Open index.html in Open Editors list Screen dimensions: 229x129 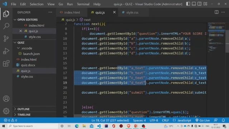(36, 25)
